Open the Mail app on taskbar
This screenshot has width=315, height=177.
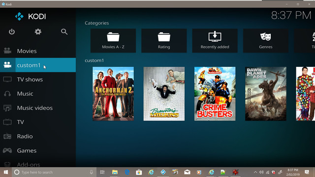click(x=187, y=172)
